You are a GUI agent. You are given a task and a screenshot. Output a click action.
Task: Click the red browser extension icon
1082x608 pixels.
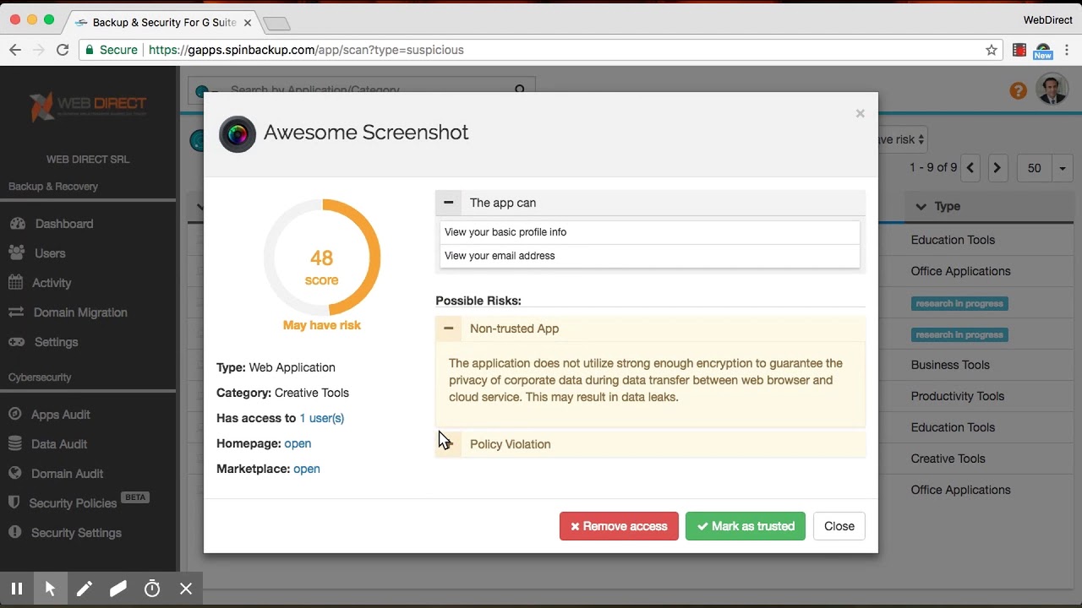(1019, 50)
